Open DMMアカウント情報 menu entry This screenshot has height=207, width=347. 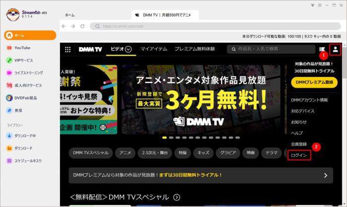(309, 100)
